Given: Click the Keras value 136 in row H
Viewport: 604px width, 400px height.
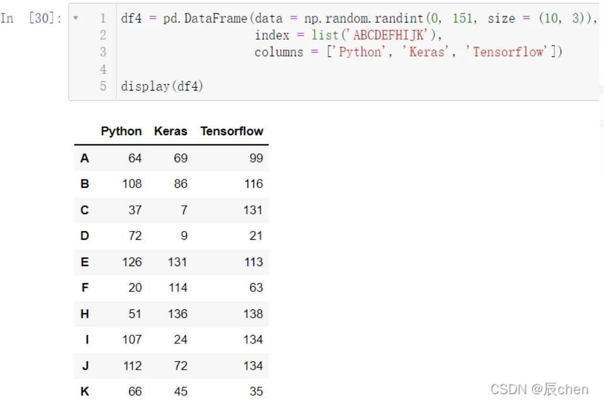Looking at the screenshot, I should coord(177,314).
